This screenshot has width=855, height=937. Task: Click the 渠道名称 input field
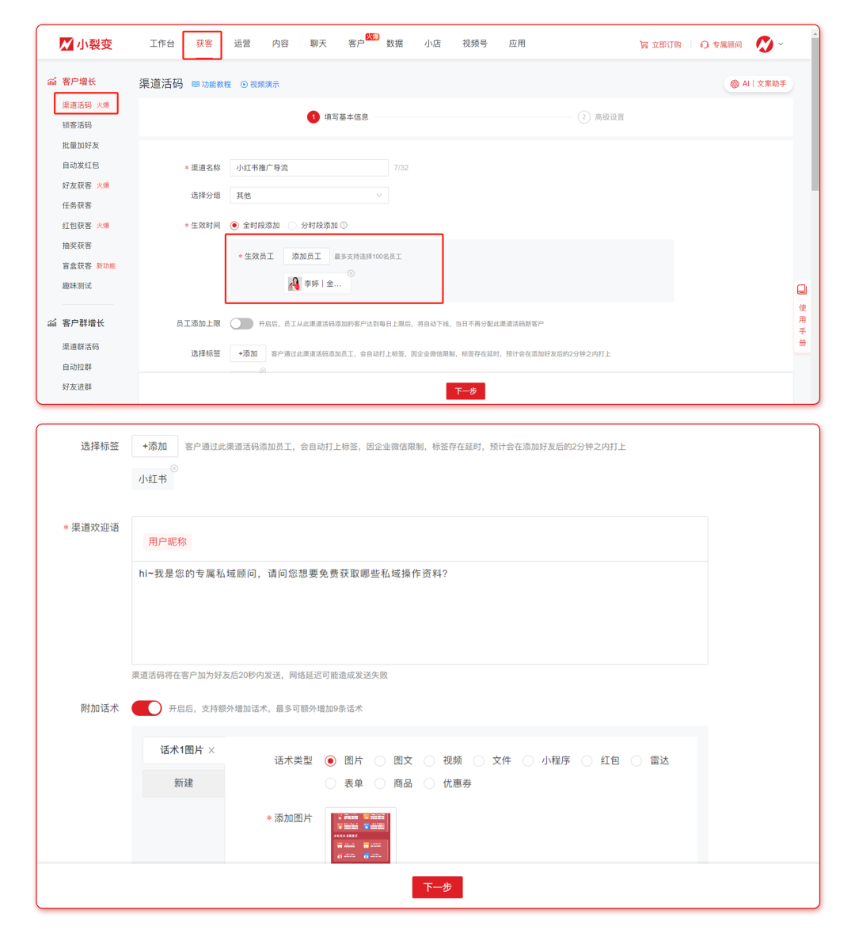[309, 168]
